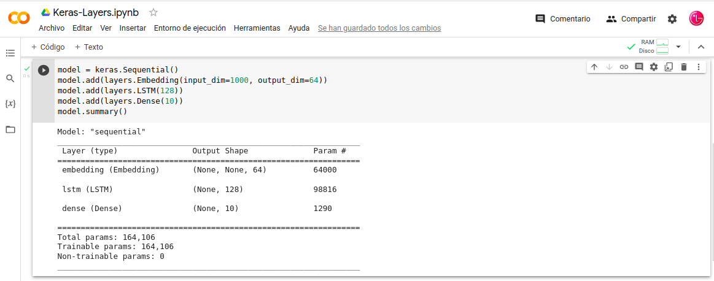Open the Archivo menu
Screen dimensions: 714x281
coord(52,28)
